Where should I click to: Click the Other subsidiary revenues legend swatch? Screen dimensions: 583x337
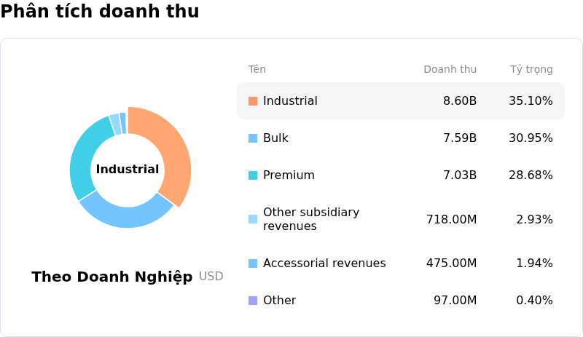[253, 219]
